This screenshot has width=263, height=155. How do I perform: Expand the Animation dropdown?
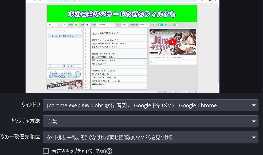pyautogui.click(x=144, y=25)
